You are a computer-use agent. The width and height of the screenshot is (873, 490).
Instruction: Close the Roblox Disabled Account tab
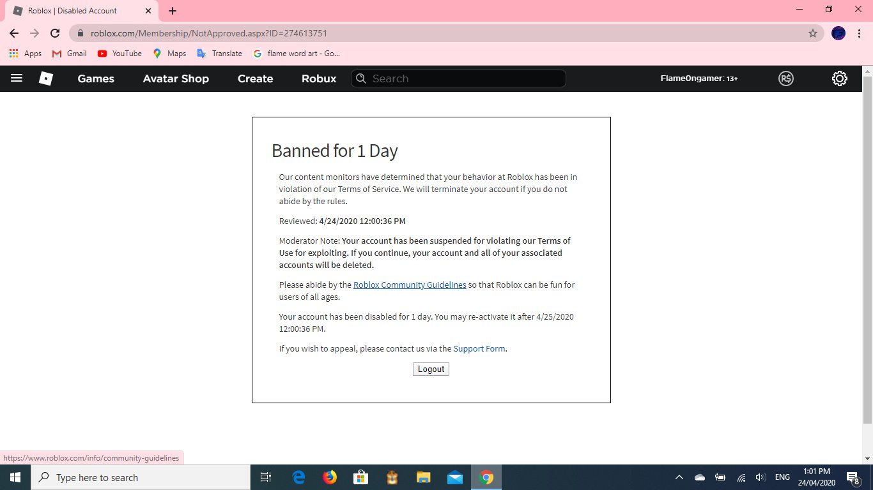148,11
